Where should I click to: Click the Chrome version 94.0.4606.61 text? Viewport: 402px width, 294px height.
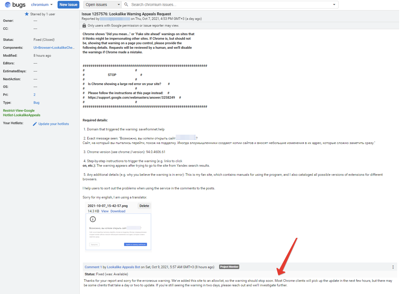pos(156,152)
